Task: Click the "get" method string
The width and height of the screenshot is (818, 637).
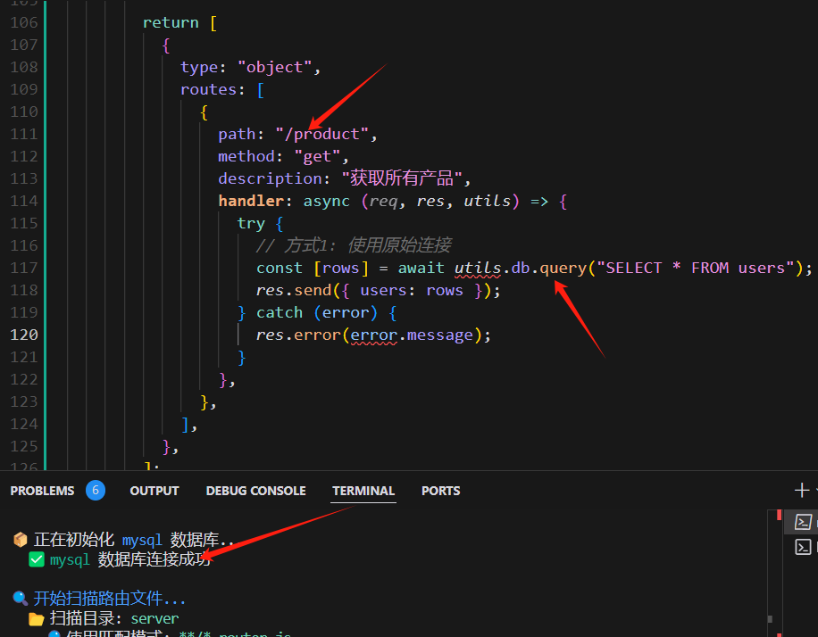Action: pos(317,157)
